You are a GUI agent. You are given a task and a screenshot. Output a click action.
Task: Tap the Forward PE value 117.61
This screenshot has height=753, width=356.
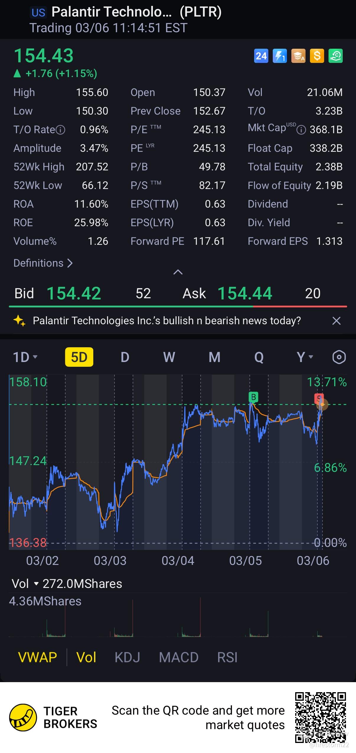point(209,241)
